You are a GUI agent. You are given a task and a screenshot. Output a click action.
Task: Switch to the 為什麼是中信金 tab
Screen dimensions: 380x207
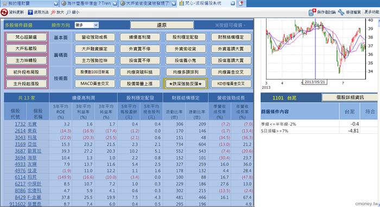88,3
